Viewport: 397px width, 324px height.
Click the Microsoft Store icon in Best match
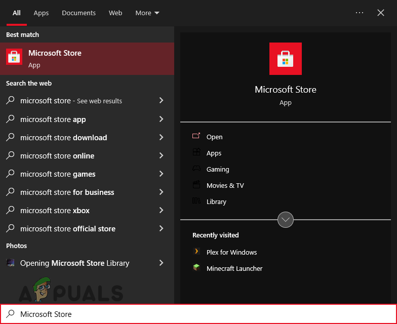[x=14, y=58]
